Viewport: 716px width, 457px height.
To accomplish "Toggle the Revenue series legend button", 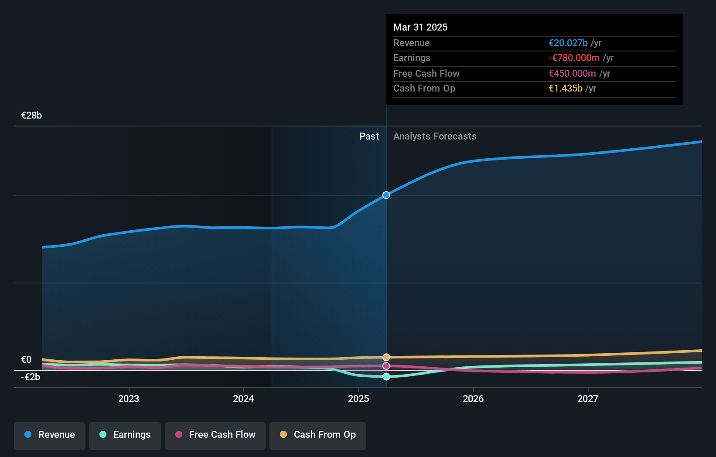I will point(50,436).
